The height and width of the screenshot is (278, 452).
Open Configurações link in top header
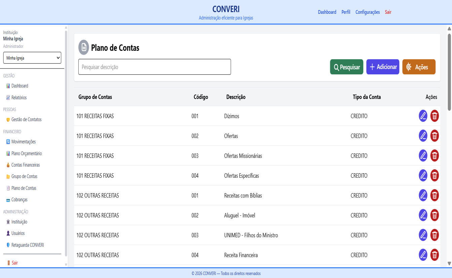[368, 12]
